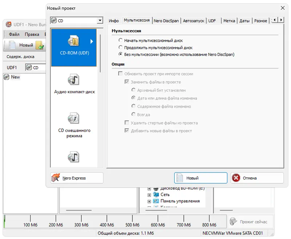Click the Новый button to create project
This screenshot has height=239, width=291.
tap(201, 178)
